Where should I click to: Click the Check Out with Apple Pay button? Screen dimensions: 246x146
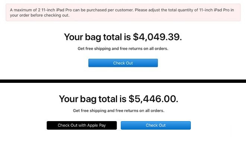tap(82, 125)
